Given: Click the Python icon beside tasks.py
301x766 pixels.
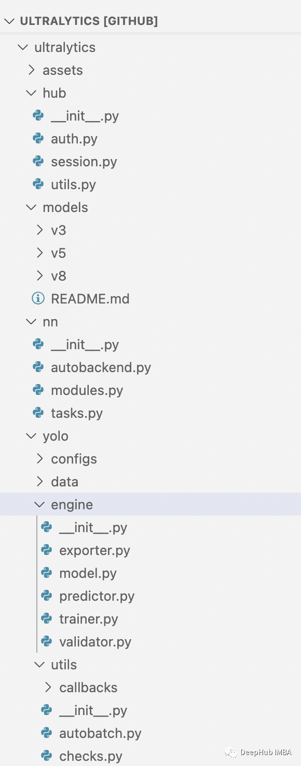Looking at the screenshot, I should coord(38,413).
